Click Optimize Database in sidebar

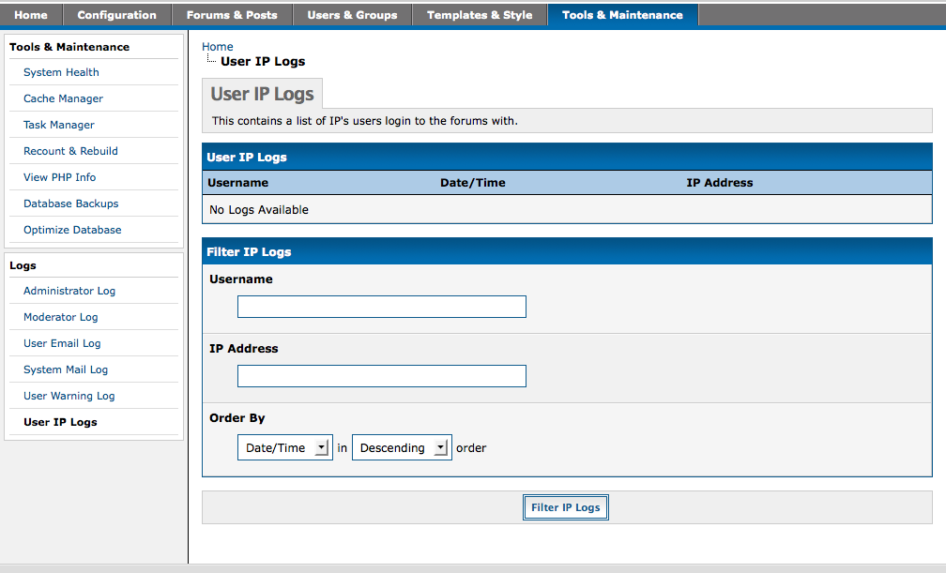pyautogui.click(x=72, y=230)
